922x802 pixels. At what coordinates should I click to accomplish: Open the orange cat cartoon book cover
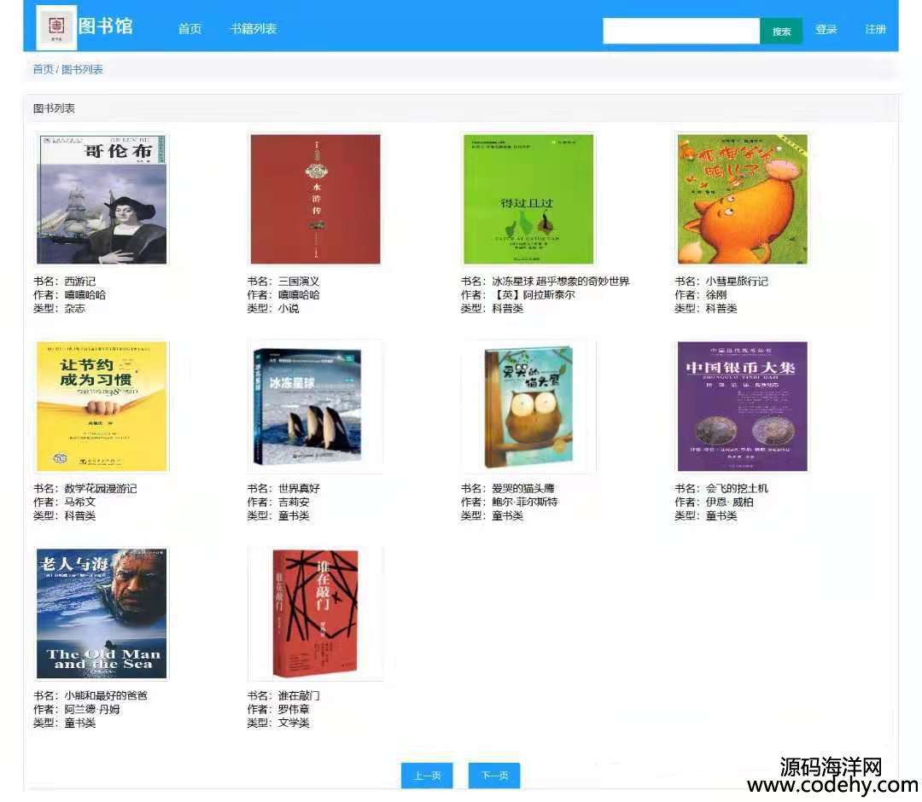742,200
